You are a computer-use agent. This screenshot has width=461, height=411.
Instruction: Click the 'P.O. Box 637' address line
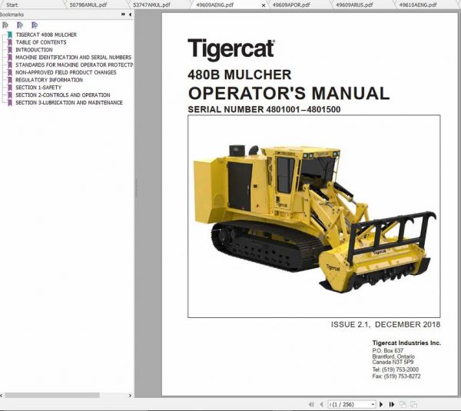pos(388,350)
